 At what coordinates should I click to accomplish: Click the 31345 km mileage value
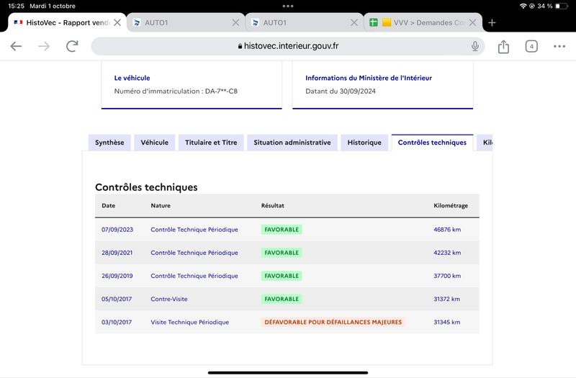pos(446,322)
